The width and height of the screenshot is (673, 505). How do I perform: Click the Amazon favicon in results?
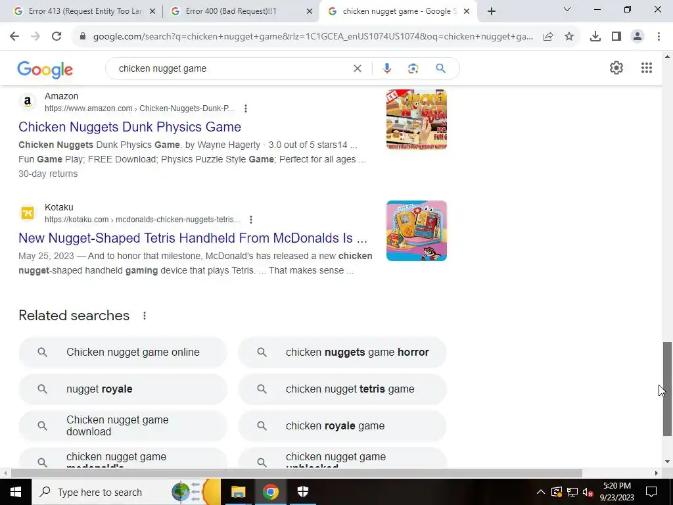[28, 102]
